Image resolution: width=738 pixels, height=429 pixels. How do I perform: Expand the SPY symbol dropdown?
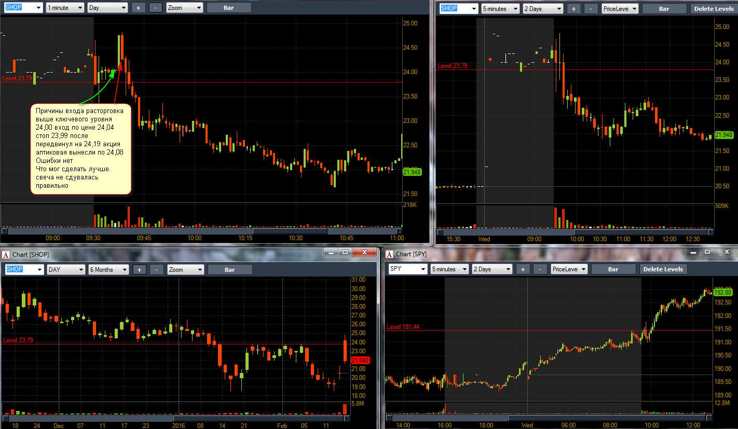click(x=408, y=269)
